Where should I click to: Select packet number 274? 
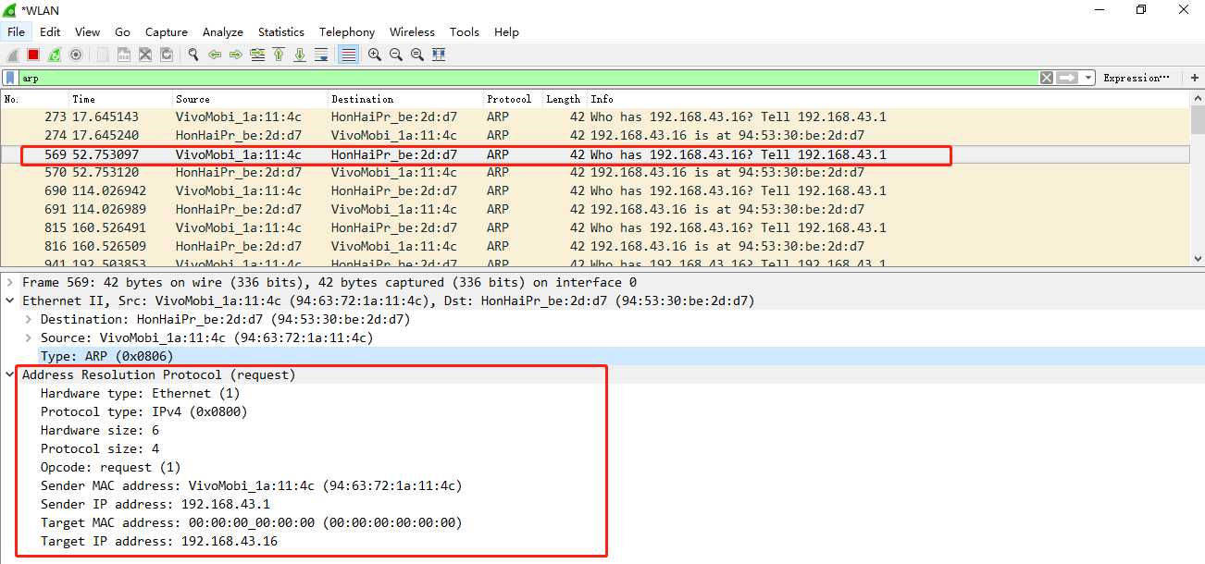tap(595, 136)
